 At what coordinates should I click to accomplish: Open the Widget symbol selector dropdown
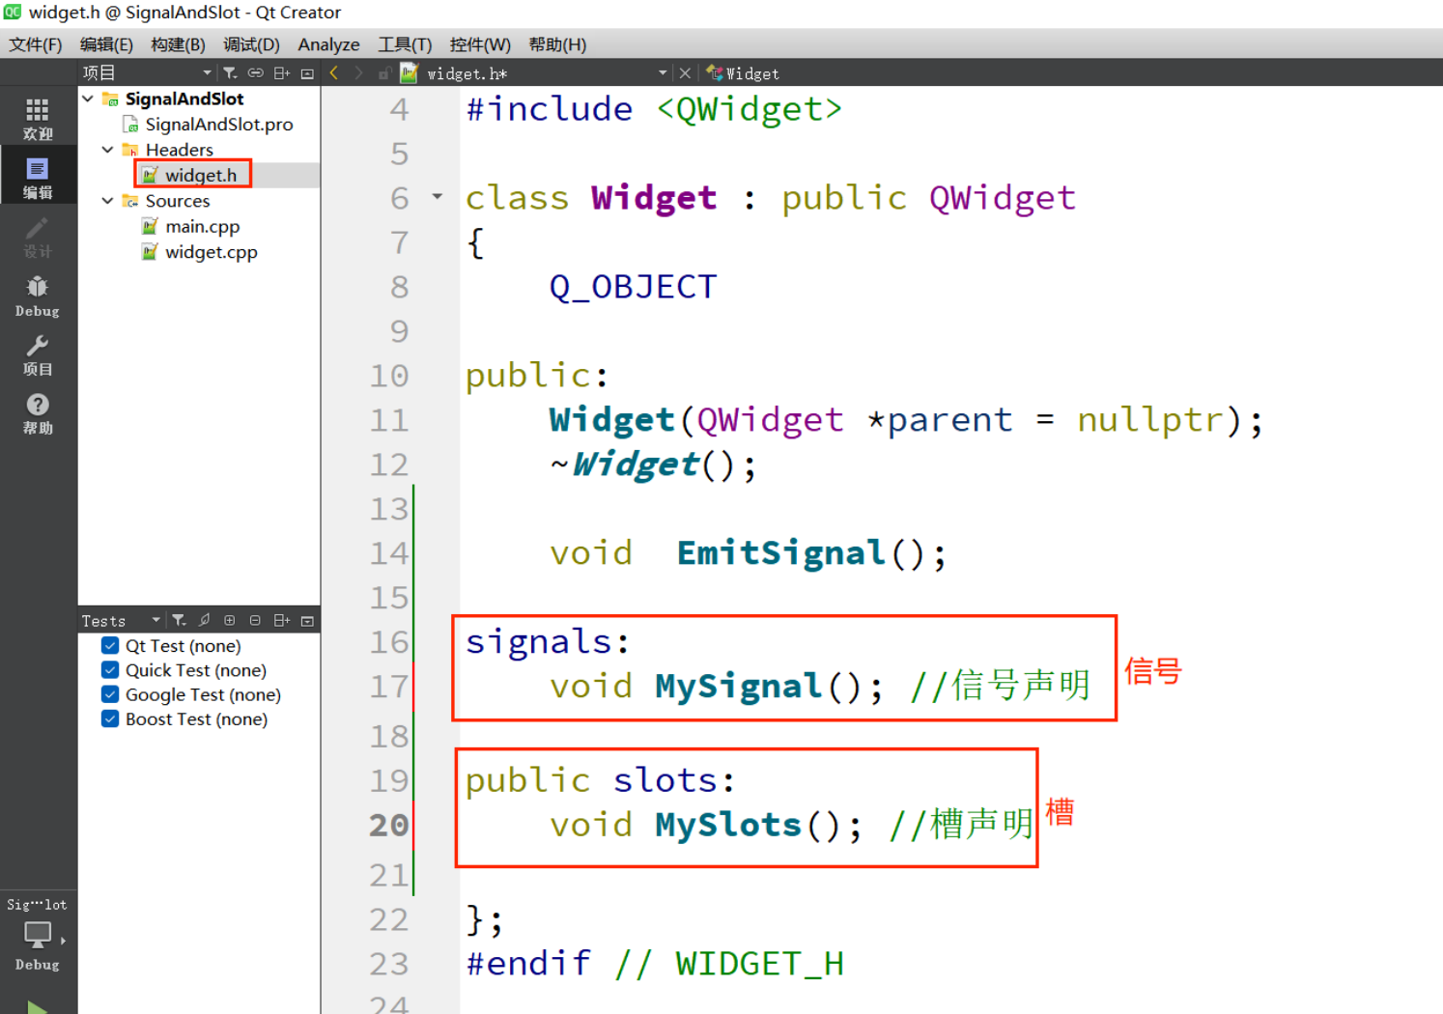click(744, 73)
